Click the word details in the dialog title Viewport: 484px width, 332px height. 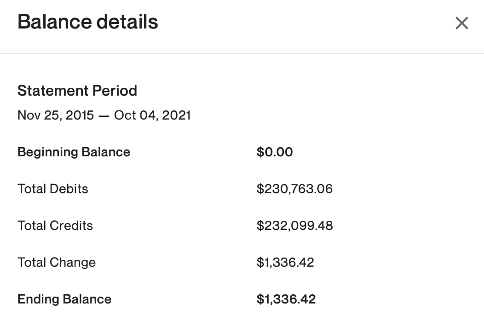coord(127,22)
